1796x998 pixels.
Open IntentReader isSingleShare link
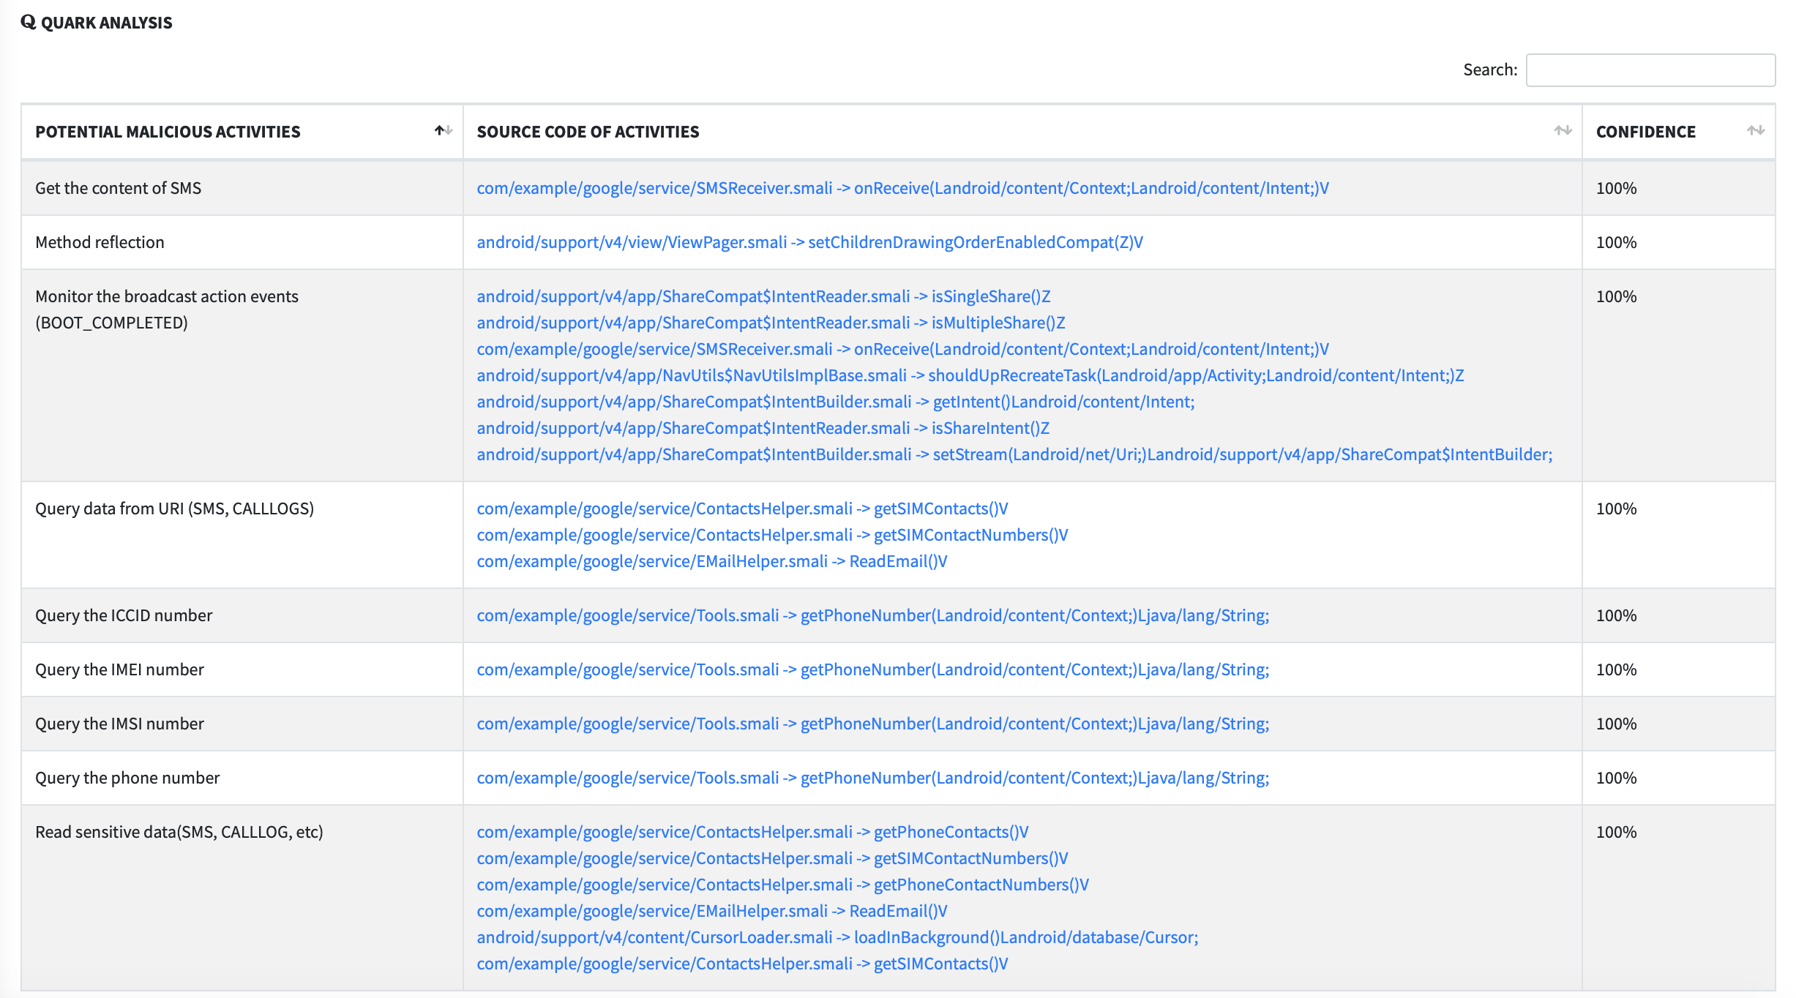763,296
